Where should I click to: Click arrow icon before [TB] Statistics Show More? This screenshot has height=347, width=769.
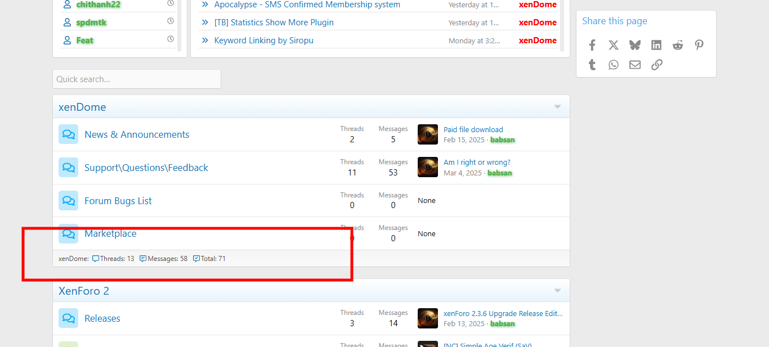coord(205,22)
